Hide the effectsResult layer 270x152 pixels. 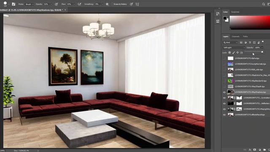click(224, 114)
